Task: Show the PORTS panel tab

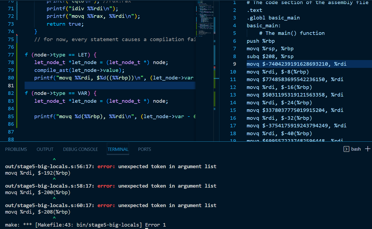Action: (x=144, y=149)
